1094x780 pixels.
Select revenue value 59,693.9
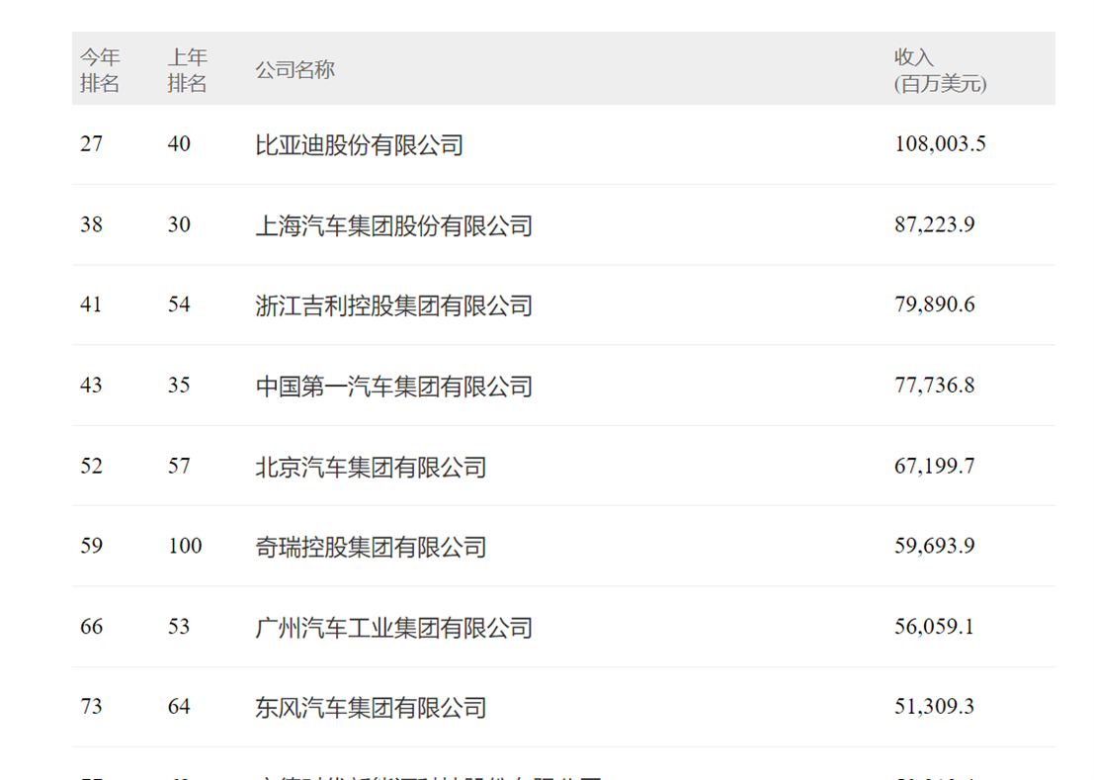pyautogui.click(x=934, y=546)
